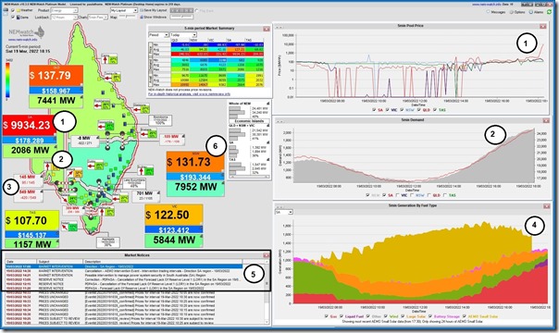Image resolution: width=559 pixels, height=333 pixels.
Task: Click the price colour scale legend bar
Action: (7, 80)
